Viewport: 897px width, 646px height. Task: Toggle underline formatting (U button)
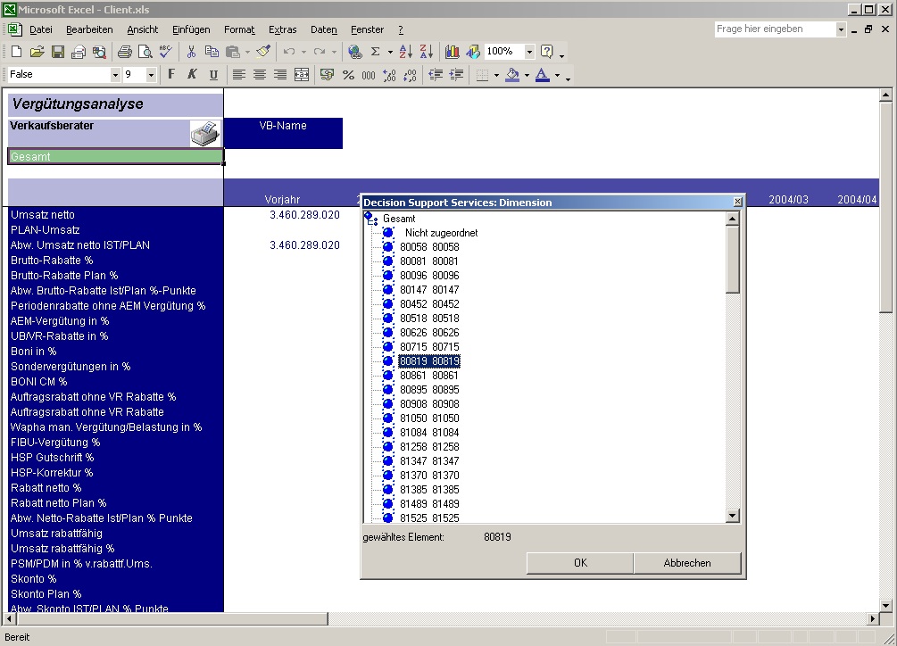[x=213, y=75]
